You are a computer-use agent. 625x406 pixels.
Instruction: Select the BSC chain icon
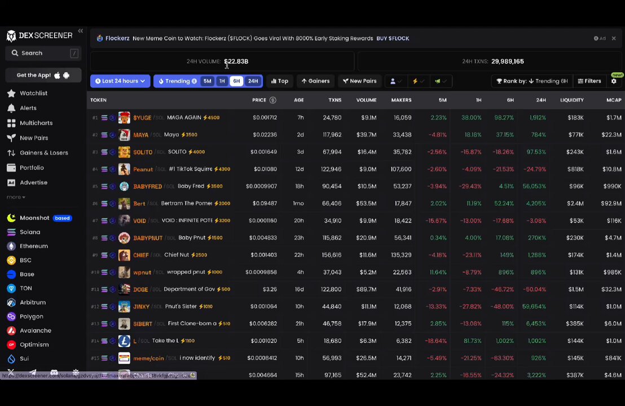pyautogui.click(x=11, y=260)
